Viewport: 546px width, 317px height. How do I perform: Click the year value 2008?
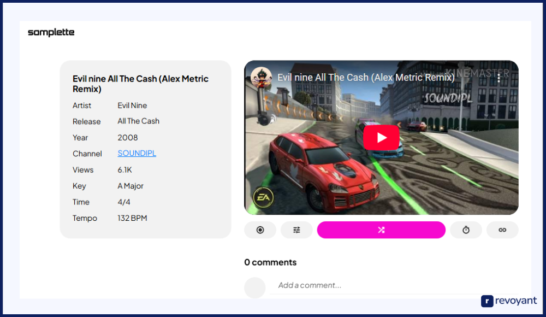[x=128, y=137]
